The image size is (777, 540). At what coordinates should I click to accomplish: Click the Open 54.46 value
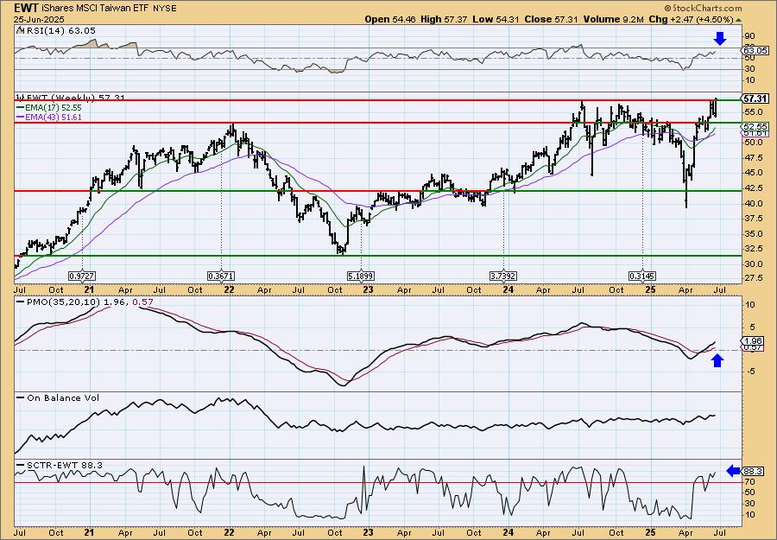pos(390,19)
